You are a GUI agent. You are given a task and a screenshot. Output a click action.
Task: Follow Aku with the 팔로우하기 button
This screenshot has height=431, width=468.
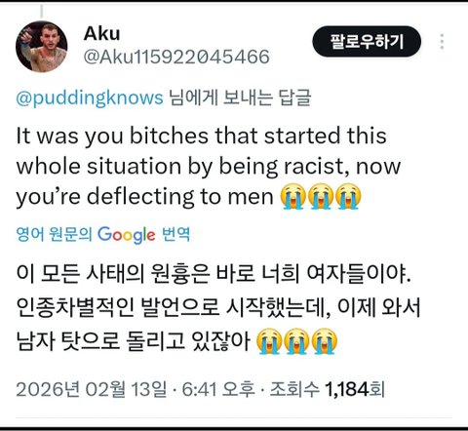click(367, 42)
